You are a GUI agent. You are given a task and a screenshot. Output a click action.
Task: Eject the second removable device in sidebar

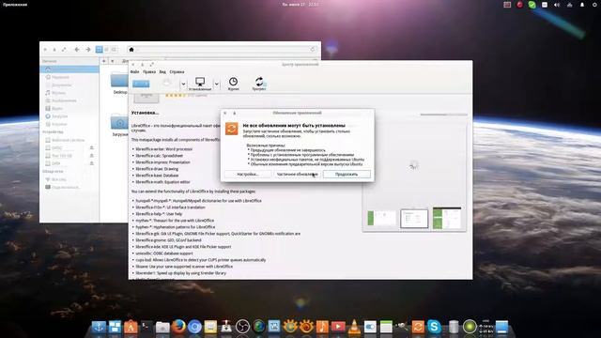(x=92, y=156)
